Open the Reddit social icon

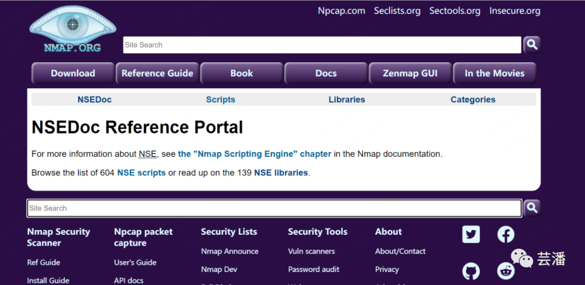coord(506,271)
